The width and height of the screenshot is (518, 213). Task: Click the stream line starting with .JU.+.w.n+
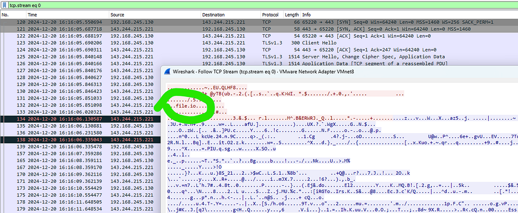pyautogui.click(x=272, y=125)
